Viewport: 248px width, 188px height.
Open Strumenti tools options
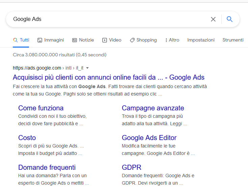point(233,40)
